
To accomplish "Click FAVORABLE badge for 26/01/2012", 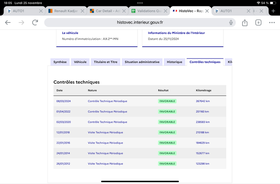I will [167, 164].
